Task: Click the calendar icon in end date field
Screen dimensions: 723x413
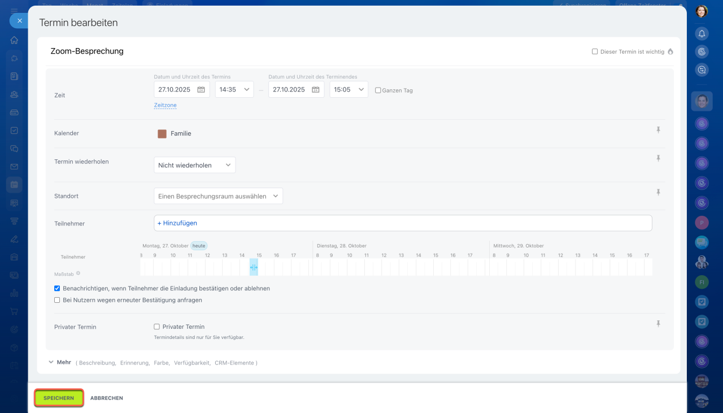Action: [x=316, y=89]
